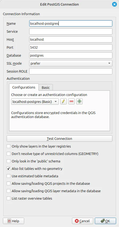Click into the Session ROLE field
Image resolution: width=119 pixels, height=227 pixels.
click(71, 71)
